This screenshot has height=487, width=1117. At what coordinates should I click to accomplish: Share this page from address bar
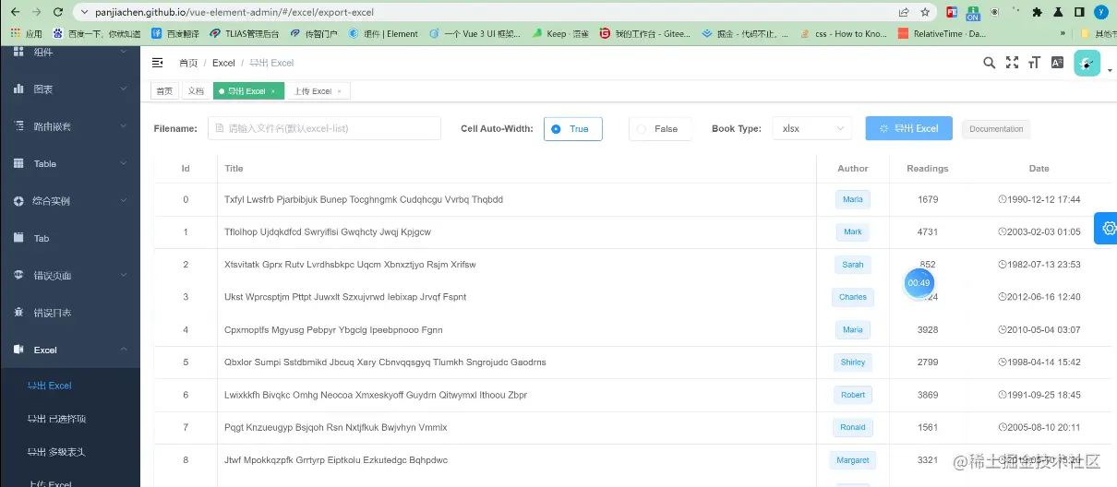pos(904,12)
